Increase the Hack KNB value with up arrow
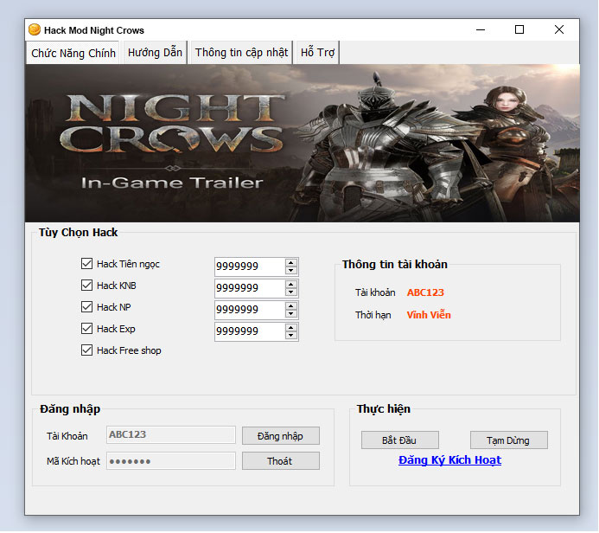Viewport: 599px width, 533px height. point(291,285)
